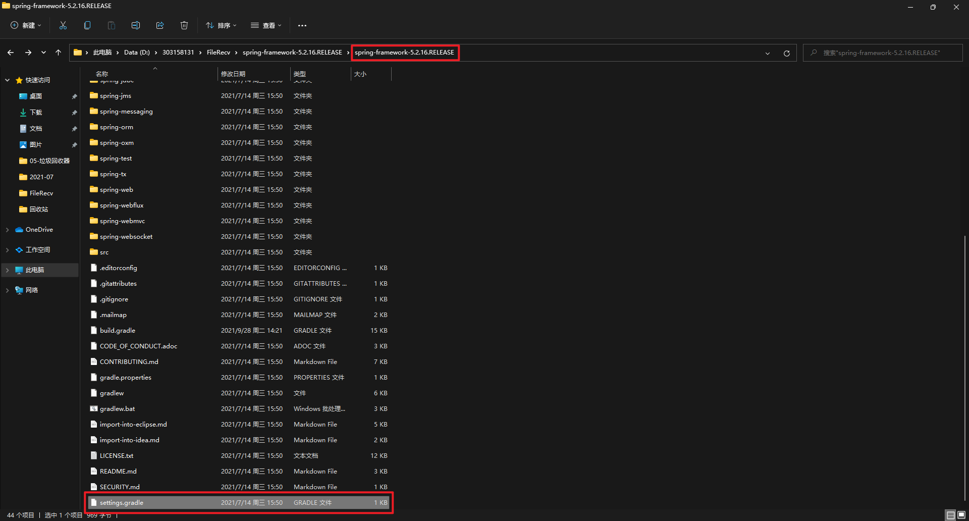The image size is (969, 521).
Task: Click Data (D:) in the address breadcrumb
Action: (x=137, y=53)
